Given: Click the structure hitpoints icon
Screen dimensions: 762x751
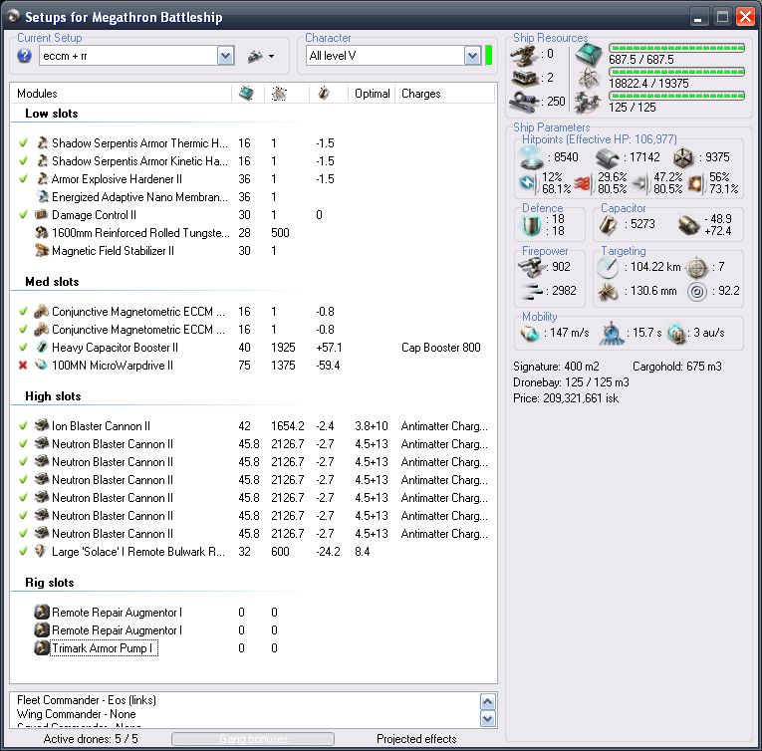Looking at the screenshot, I should pos(683,158).
